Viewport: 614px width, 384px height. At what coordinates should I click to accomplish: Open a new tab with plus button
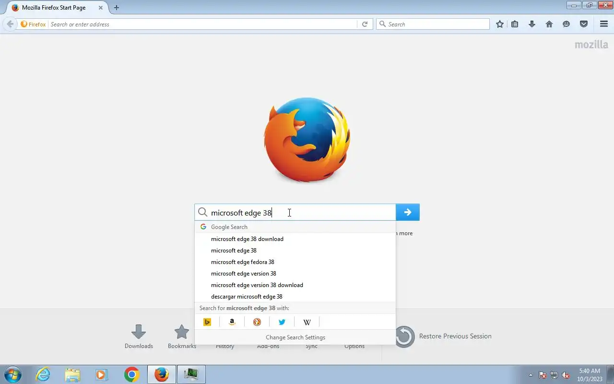point(116,8)
